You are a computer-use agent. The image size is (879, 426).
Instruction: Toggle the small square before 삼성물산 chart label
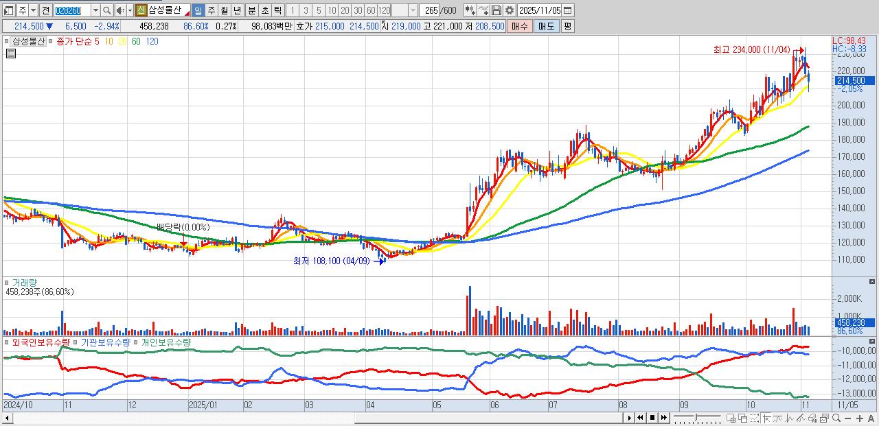coord(7,41)
